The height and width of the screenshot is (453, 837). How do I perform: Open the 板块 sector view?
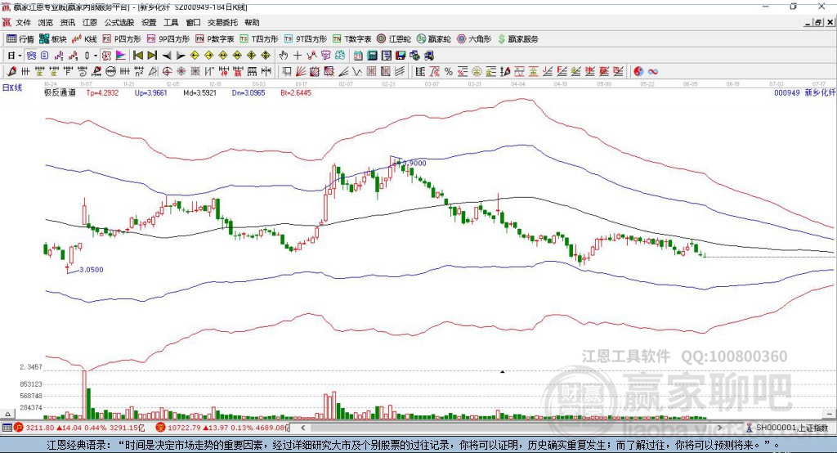coord(53,39)
